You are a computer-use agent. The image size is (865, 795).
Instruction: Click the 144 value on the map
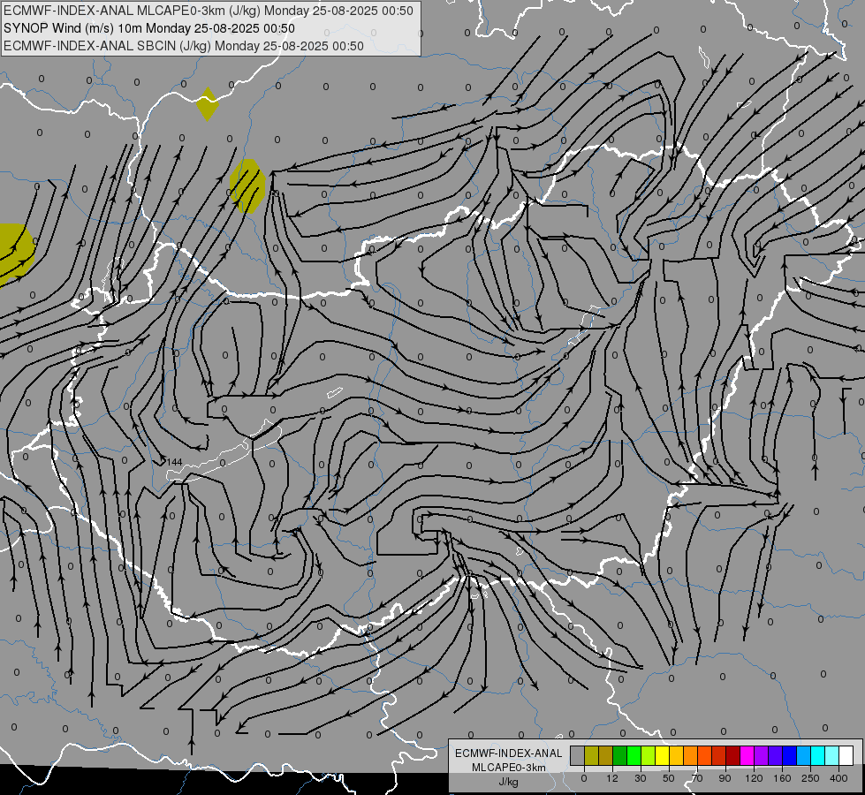pyautogui.click(x=174, y=462)
